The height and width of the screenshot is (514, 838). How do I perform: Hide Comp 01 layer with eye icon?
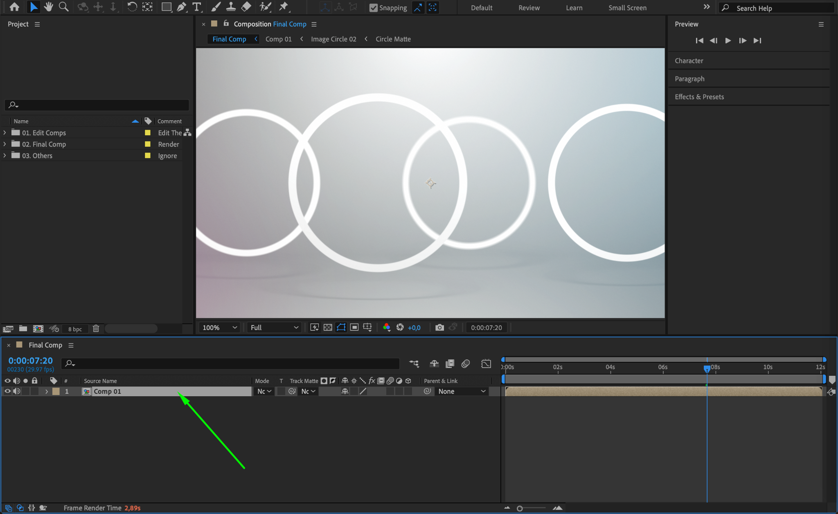[x=7, y=391]
